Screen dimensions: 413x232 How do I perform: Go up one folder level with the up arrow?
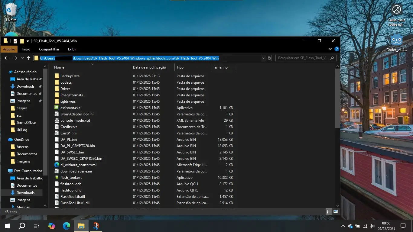click(29, 58)
